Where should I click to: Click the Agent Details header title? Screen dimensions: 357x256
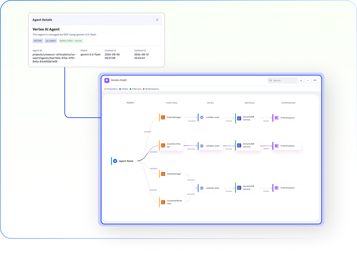pyautogui.click(x=42, y=20)
